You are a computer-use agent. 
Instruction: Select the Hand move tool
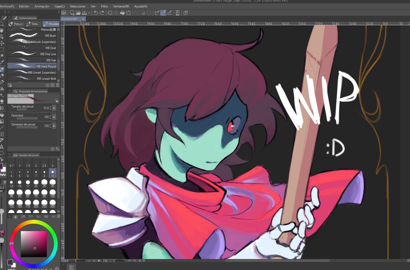click(2, 30)
